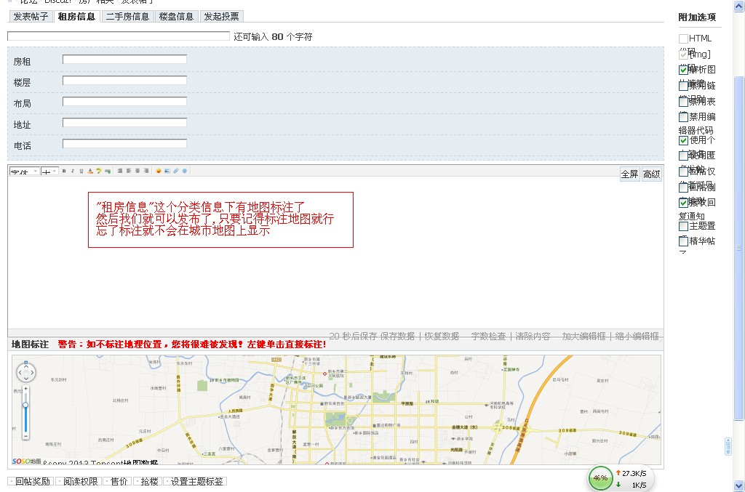The image size is (745, 492).
Task: Switch to 高级 advanced editor mode
Action: coord(651,174)
